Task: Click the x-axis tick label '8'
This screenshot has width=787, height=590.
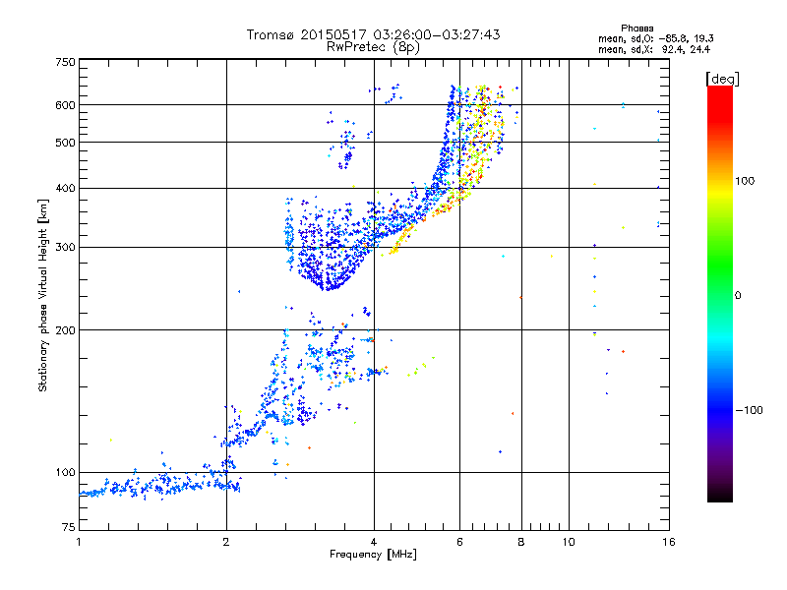Action: tap(521, 542)
